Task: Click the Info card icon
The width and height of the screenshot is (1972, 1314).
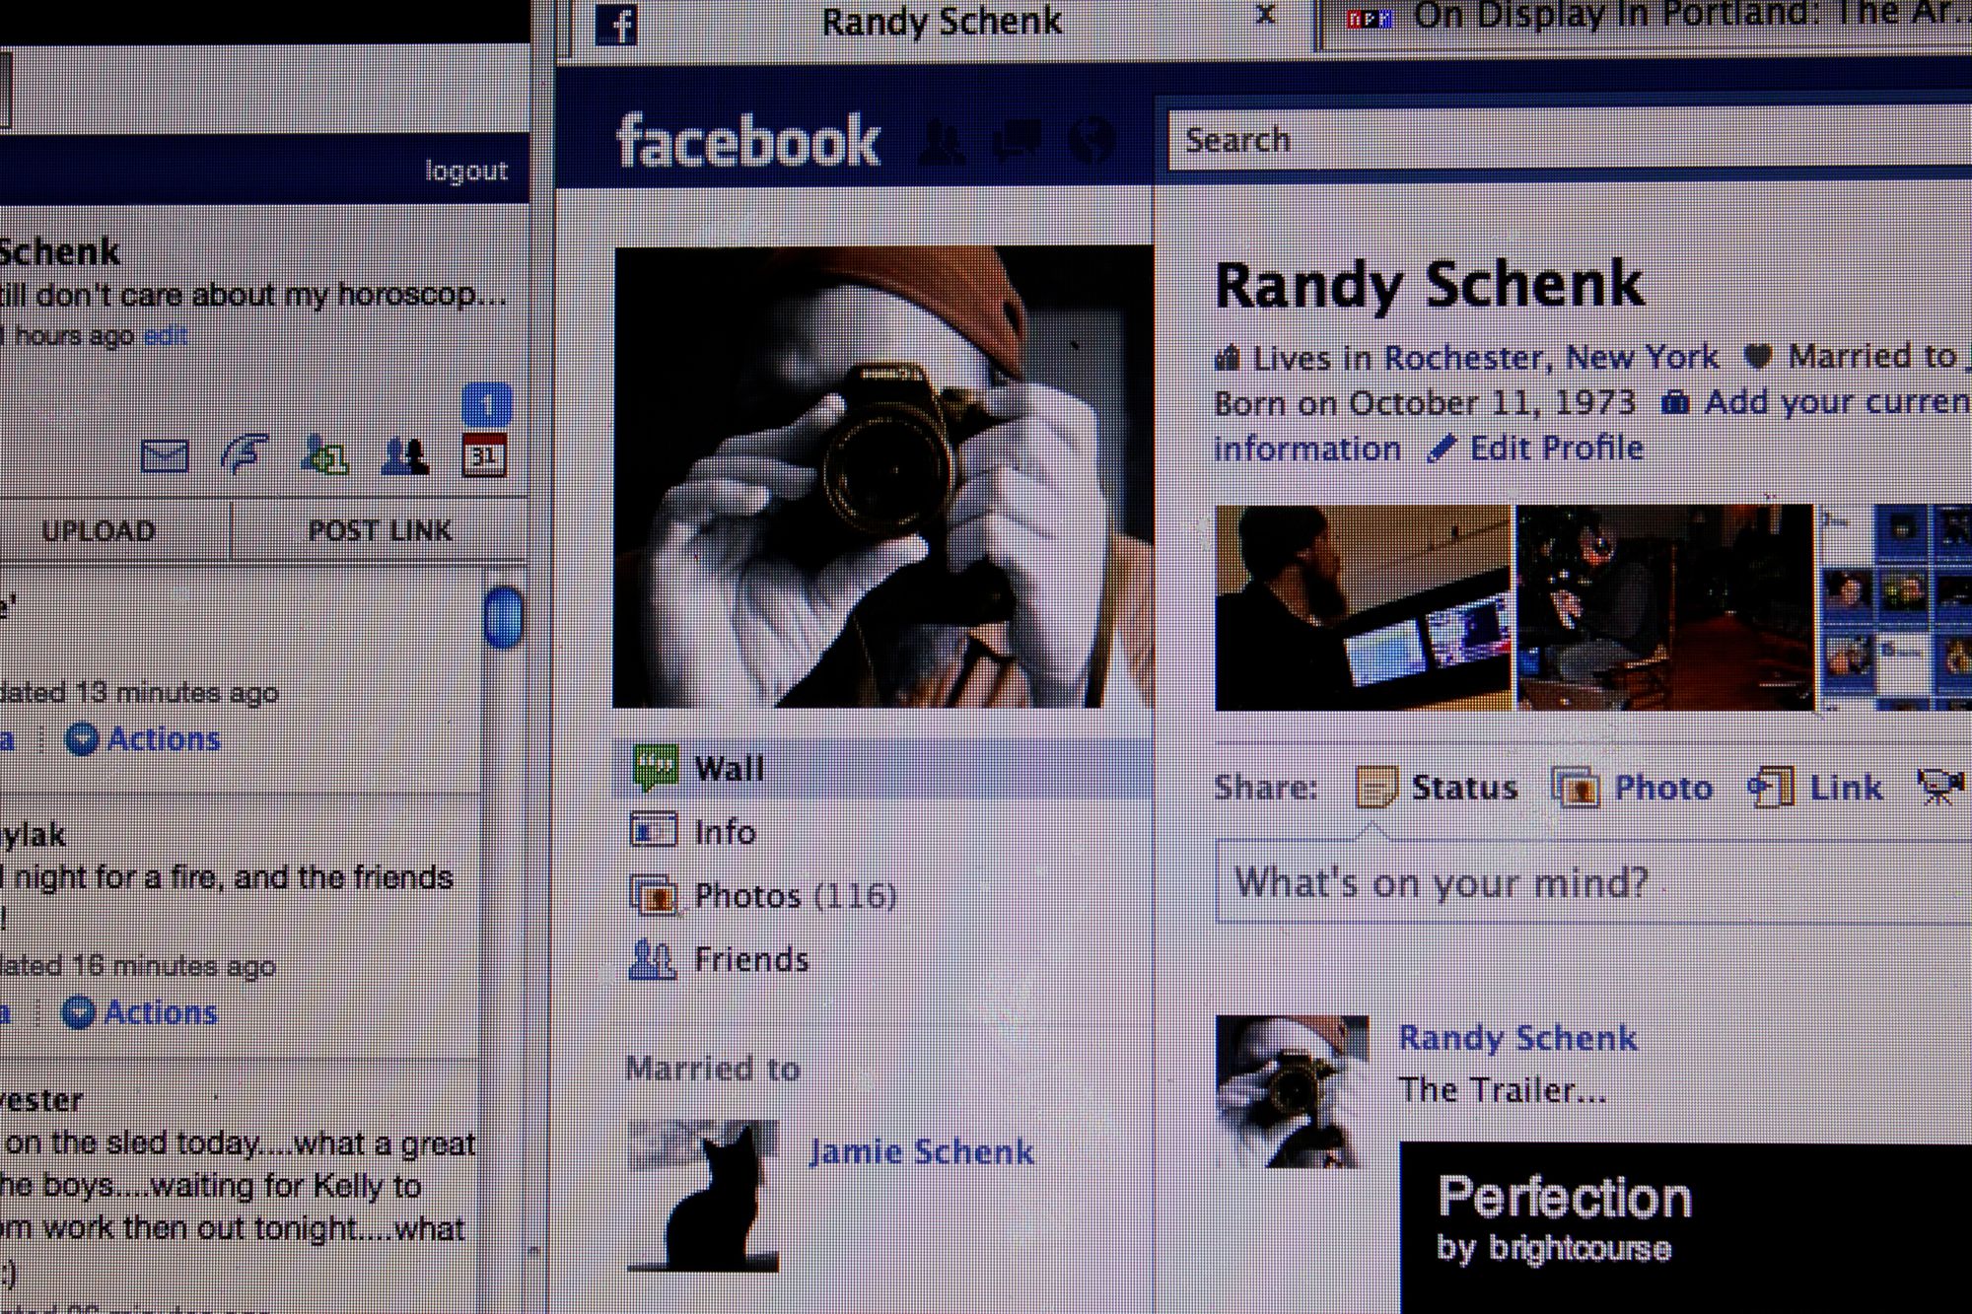Action: click(654, 831)
